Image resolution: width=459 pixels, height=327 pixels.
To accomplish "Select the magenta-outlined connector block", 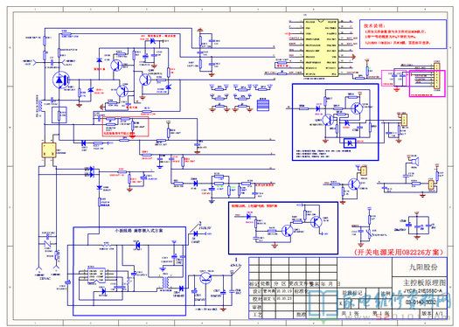I will [x=427, y=83].
